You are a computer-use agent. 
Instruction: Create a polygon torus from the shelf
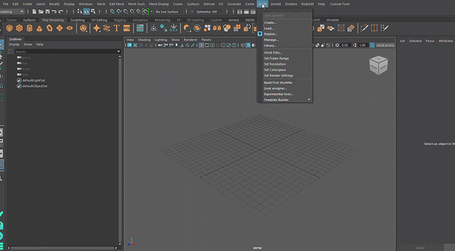coord(50,28)
